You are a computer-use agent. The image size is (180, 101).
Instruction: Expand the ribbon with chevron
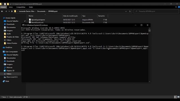coord(176,7)
